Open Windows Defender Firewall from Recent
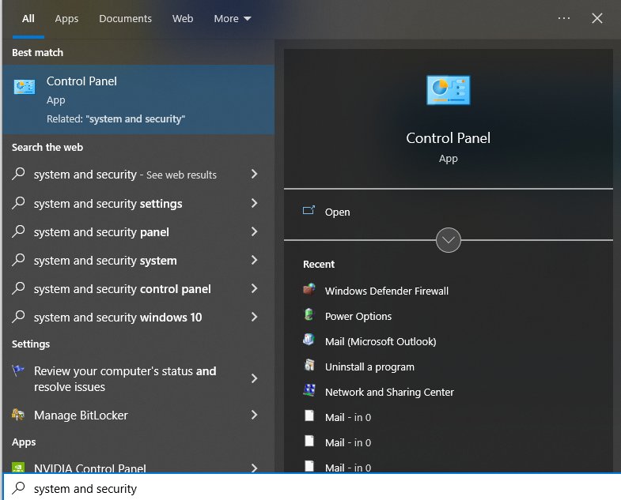The height and width of the screenshot is (500, 621). point(387,291)
